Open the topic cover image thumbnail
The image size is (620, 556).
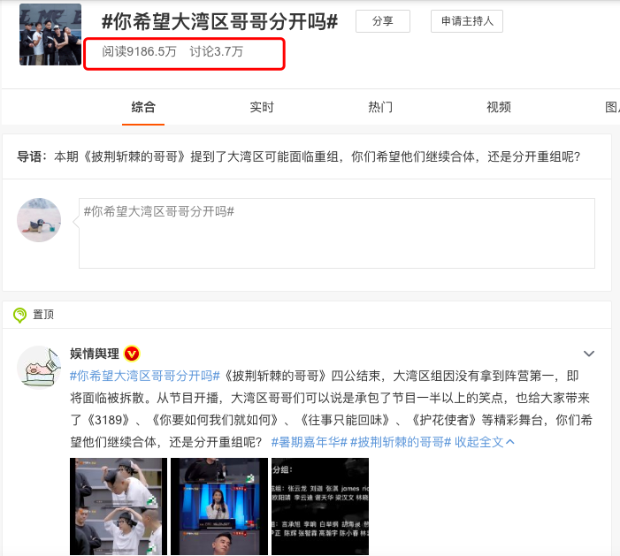coord(50,34)
